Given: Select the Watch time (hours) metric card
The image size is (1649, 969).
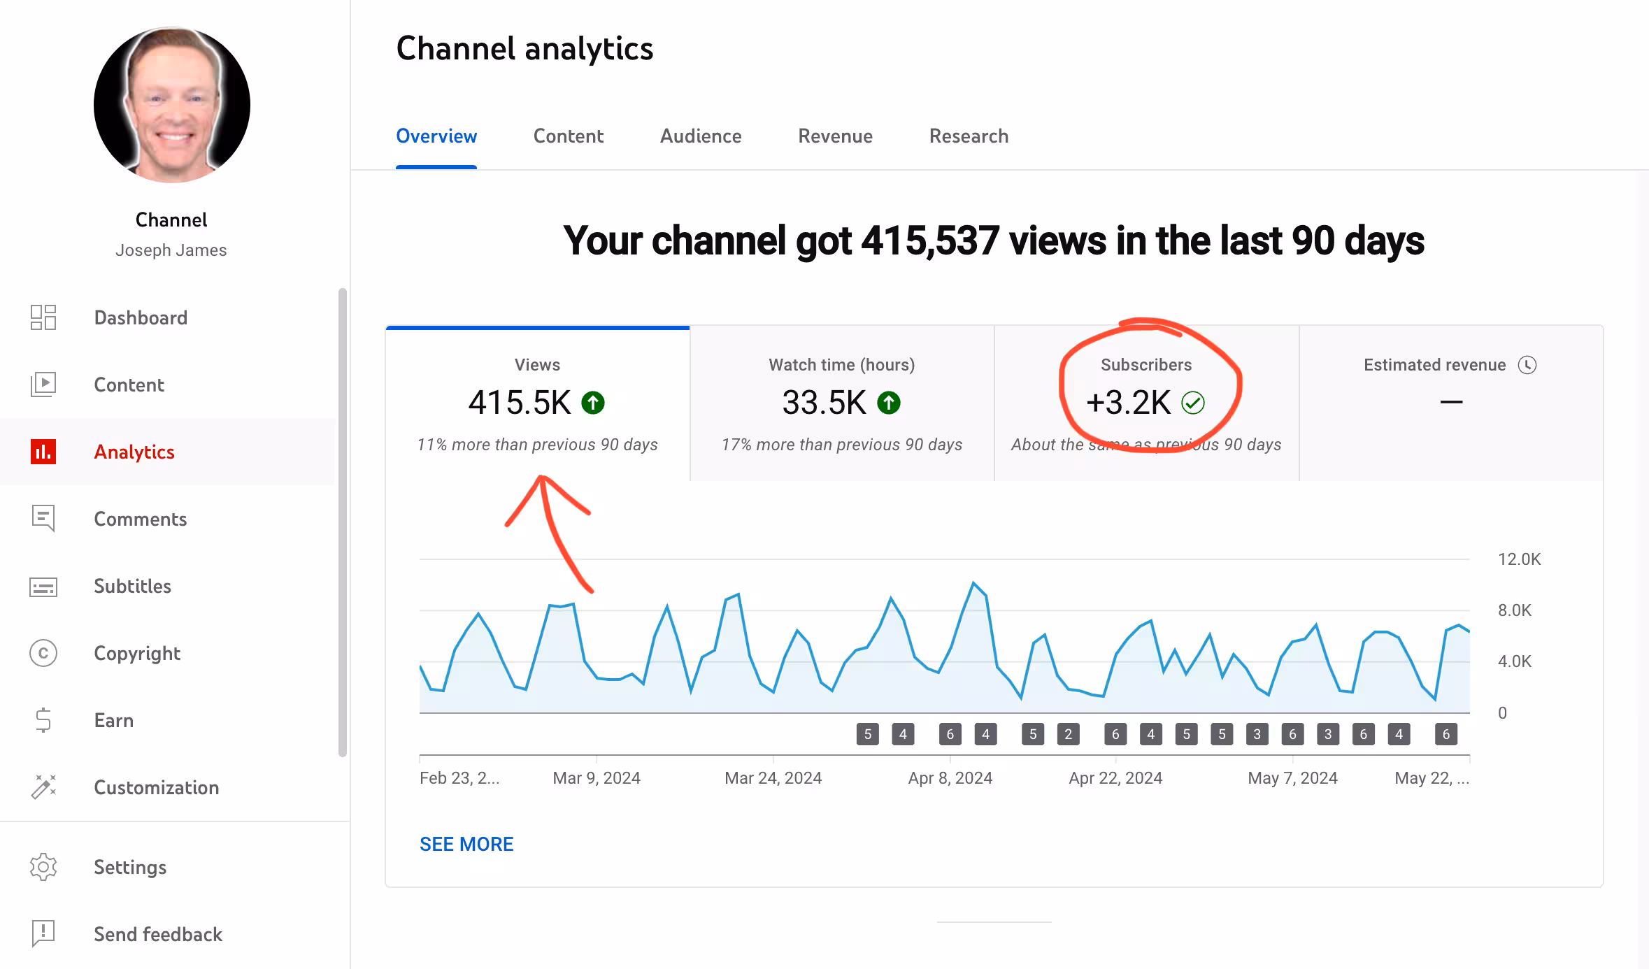Looking at the screenshot, I should pyautogui.click(x=841, y=403).
